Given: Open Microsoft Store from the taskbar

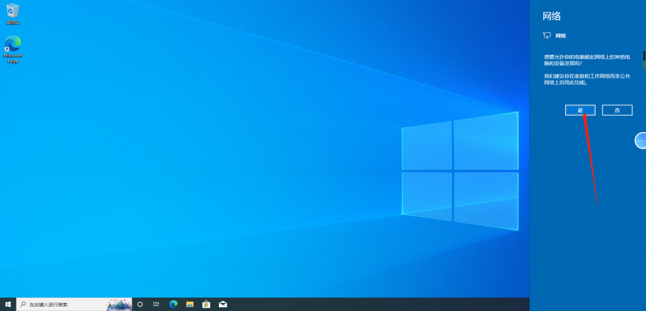Looking at the screenshot, I should (x=206, y=305).
